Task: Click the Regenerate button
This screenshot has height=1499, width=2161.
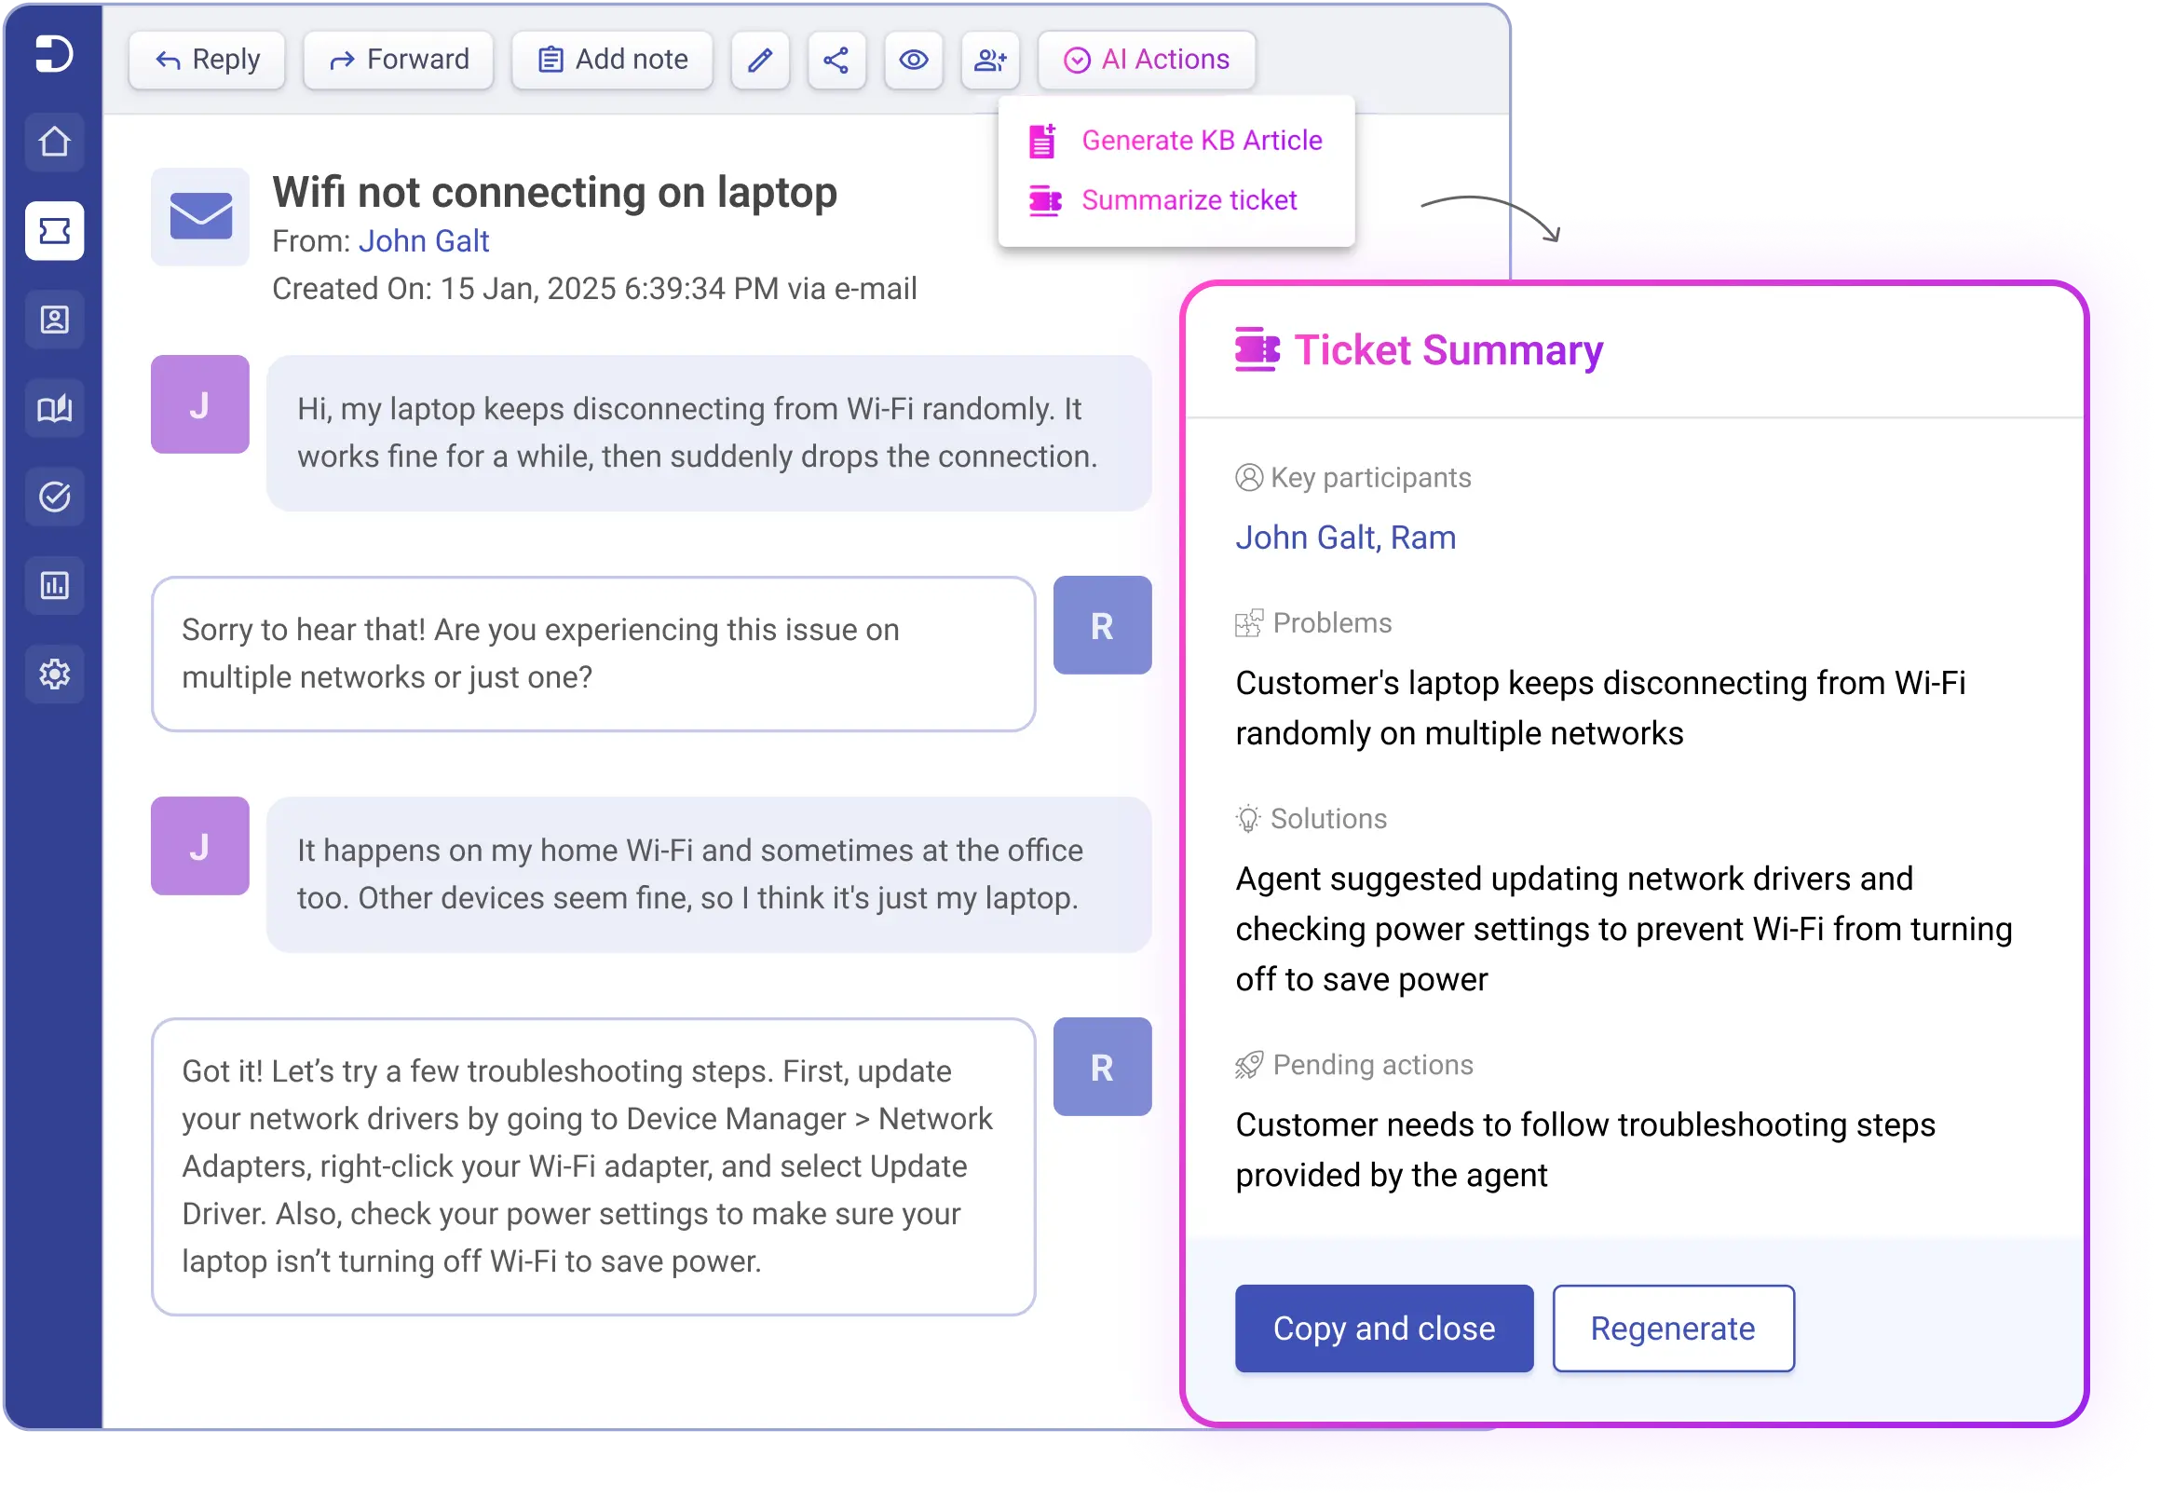Action: click(1673, 1329)
